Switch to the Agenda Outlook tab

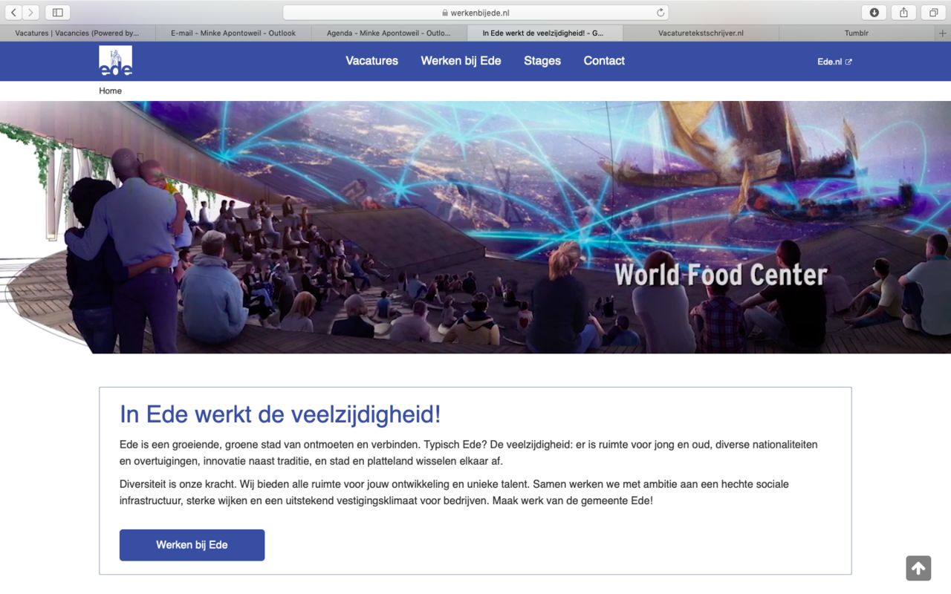pyautogui.click(x=389, y=33)
